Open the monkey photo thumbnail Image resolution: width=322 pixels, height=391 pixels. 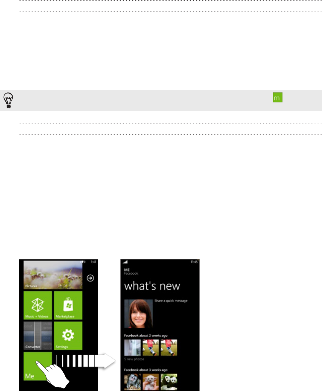click(133, 382)
